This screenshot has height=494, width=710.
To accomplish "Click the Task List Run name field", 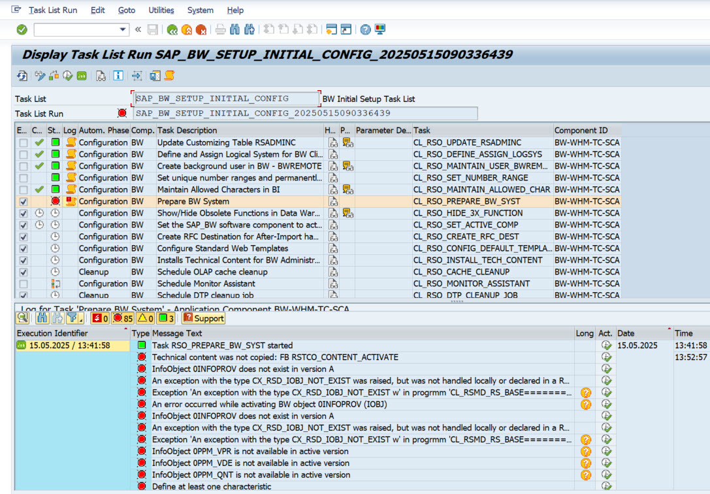I will pyautogui.click(x=305, y=113).
